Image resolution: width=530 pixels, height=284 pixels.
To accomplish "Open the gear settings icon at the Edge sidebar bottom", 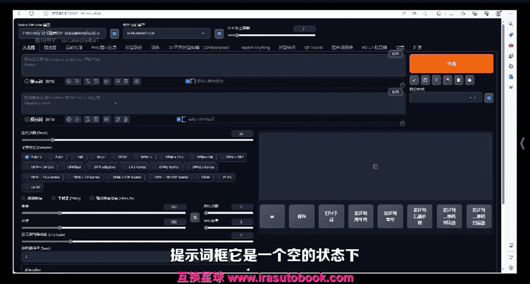I will tap(511, 267).
